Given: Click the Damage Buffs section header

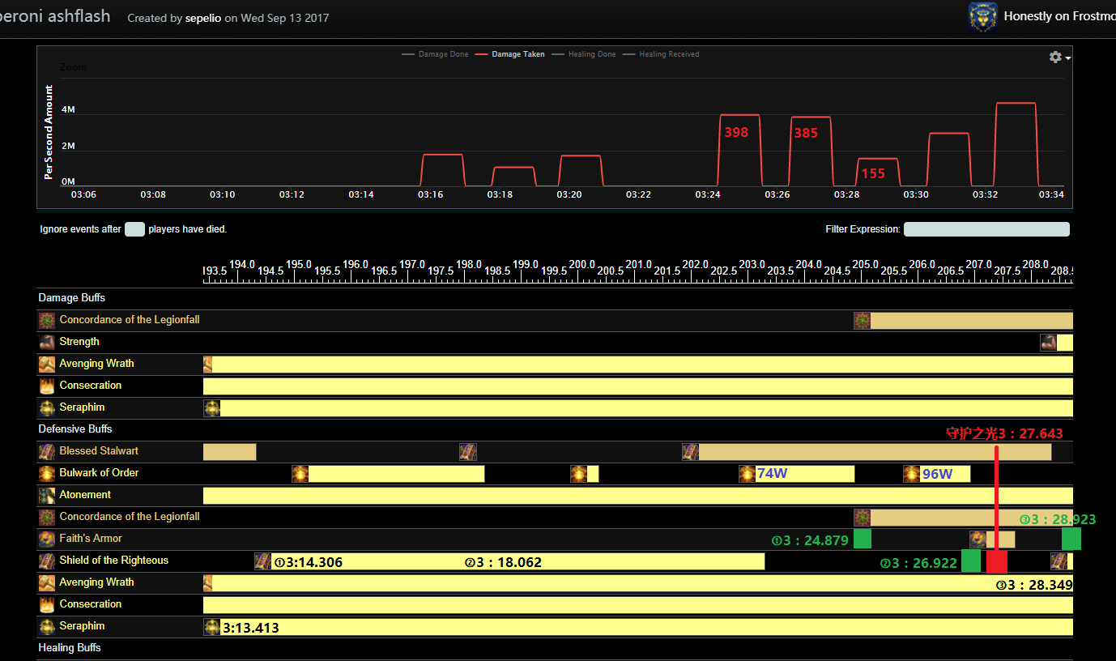Looking at the screenshot, I should tap(72, 298).
